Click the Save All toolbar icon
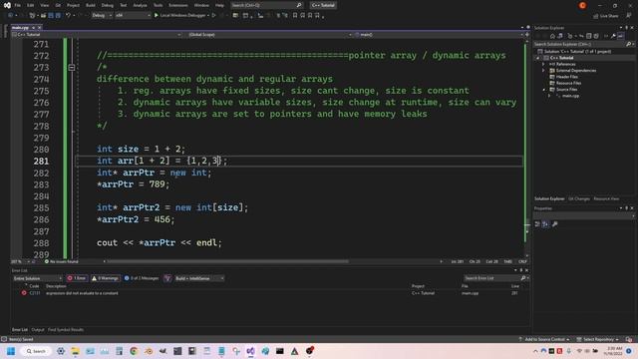 58,15
